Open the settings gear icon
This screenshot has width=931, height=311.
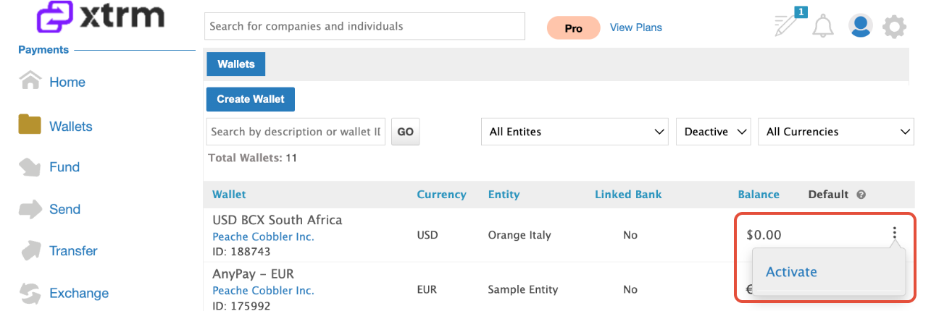894,27
